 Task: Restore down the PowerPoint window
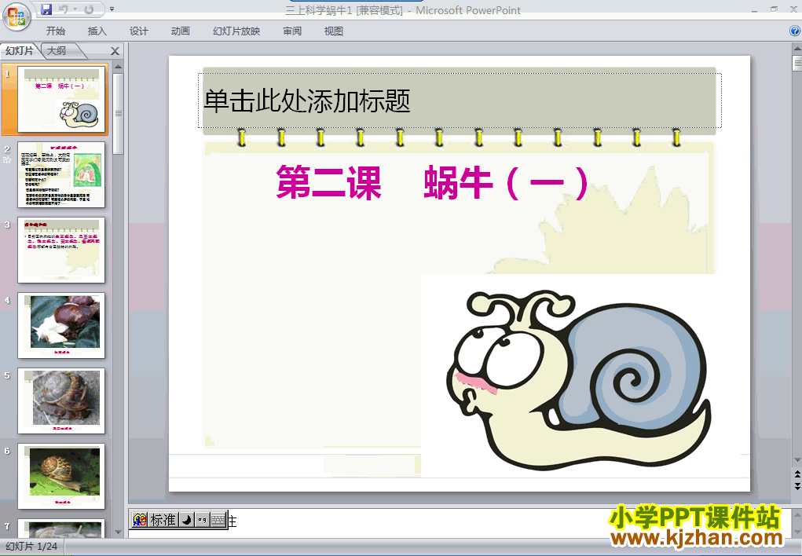(x=774, y=9)
